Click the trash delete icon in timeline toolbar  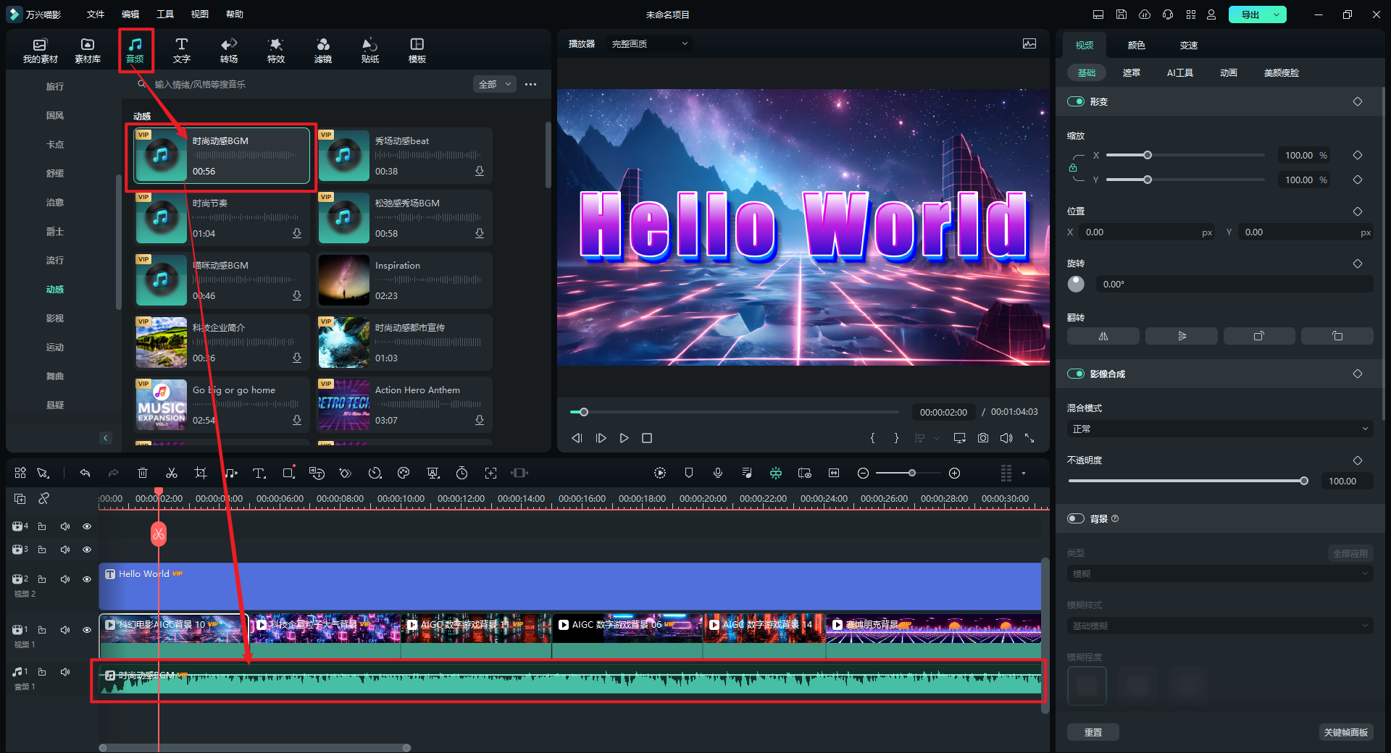[x=143, y=473]
